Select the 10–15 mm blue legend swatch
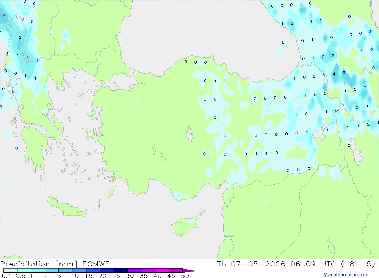This screenshot has width=379, height=278. [79, 270]
